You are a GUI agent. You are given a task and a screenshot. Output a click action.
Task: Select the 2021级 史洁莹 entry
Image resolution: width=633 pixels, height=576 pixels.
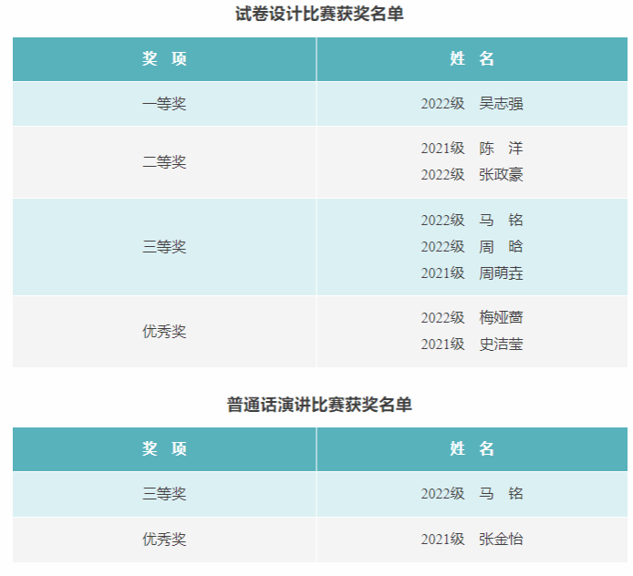point(472,345)
